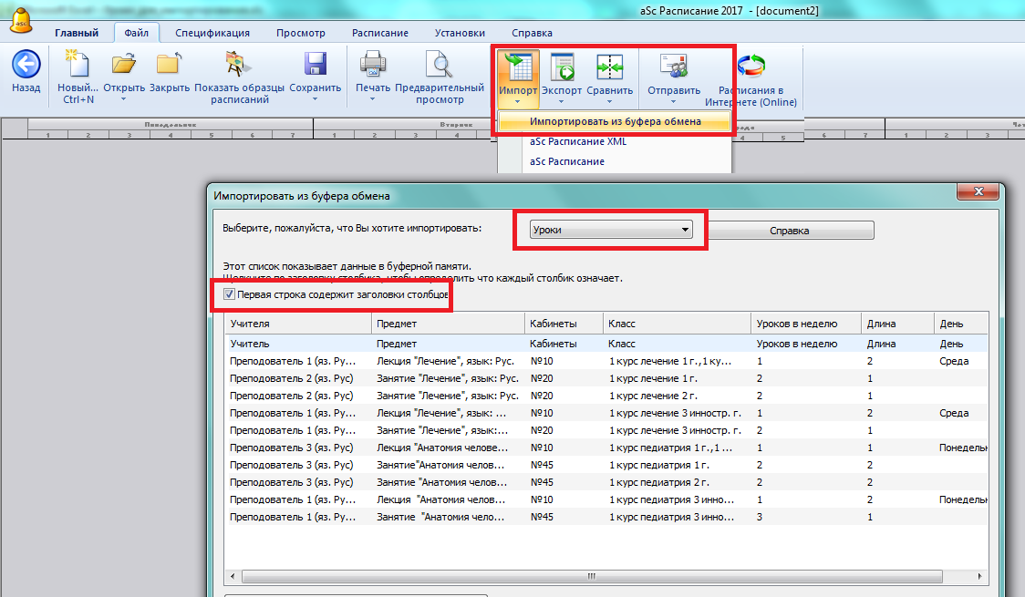Click the scroll right arrow of list
Viewport: 1025px width, 597px height.
click(979, 576)
